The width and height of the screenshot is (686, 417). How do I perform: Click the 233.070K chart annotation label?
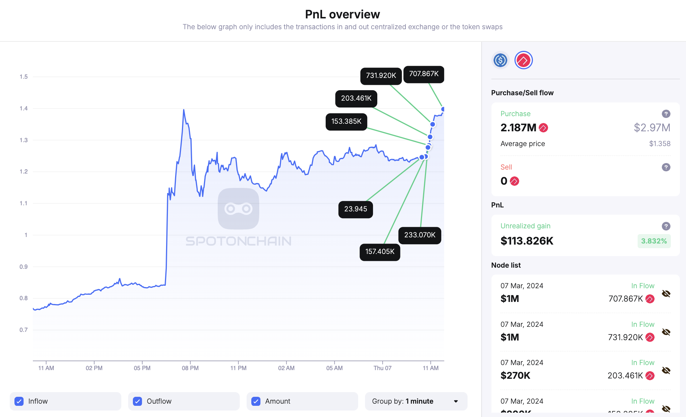[420, 235]
